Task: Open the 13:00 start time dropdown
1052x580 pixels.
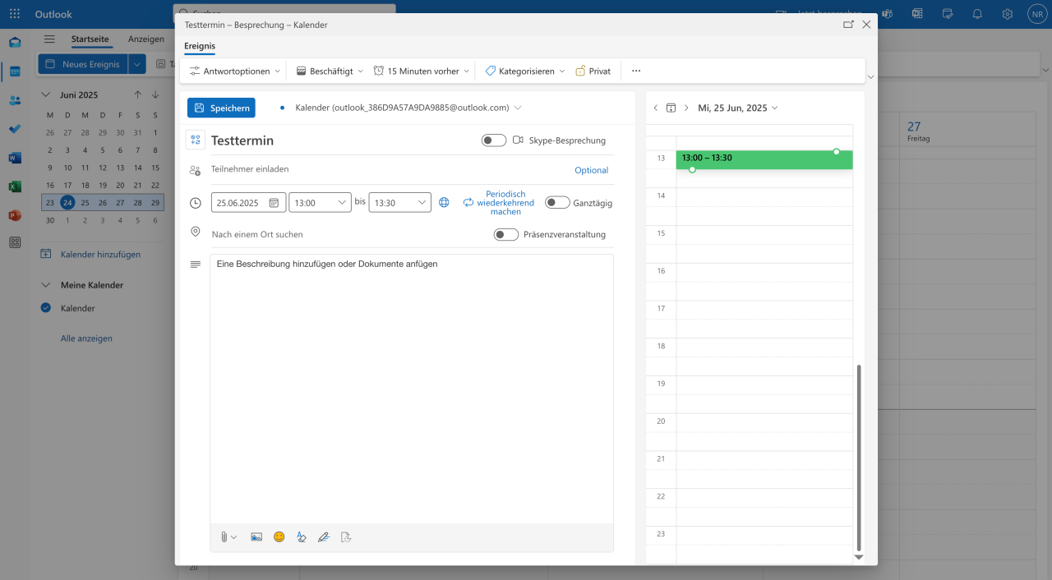Action: tap(320, 202)
